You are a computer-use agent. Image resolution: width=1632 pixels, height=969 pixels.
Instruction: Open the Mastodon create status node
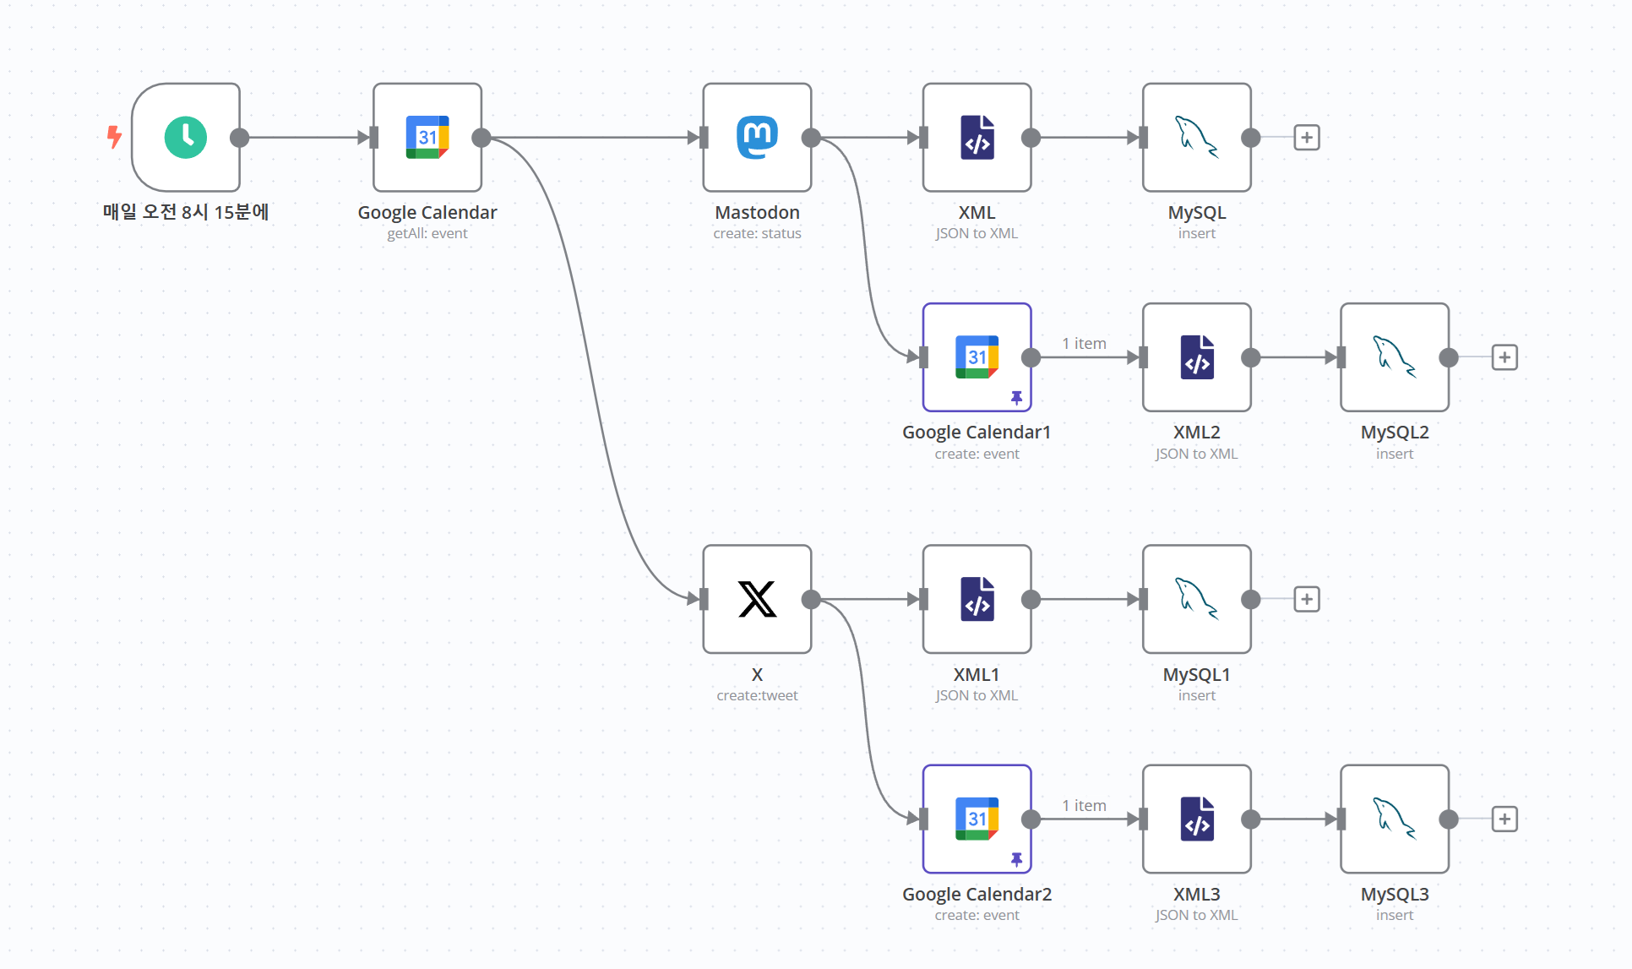click(757, 138)
